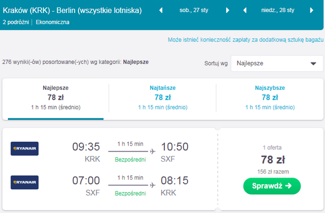Click Bezpośredni label on outbound flight
This screenshot has width=325, height=213.
[130, 160]
